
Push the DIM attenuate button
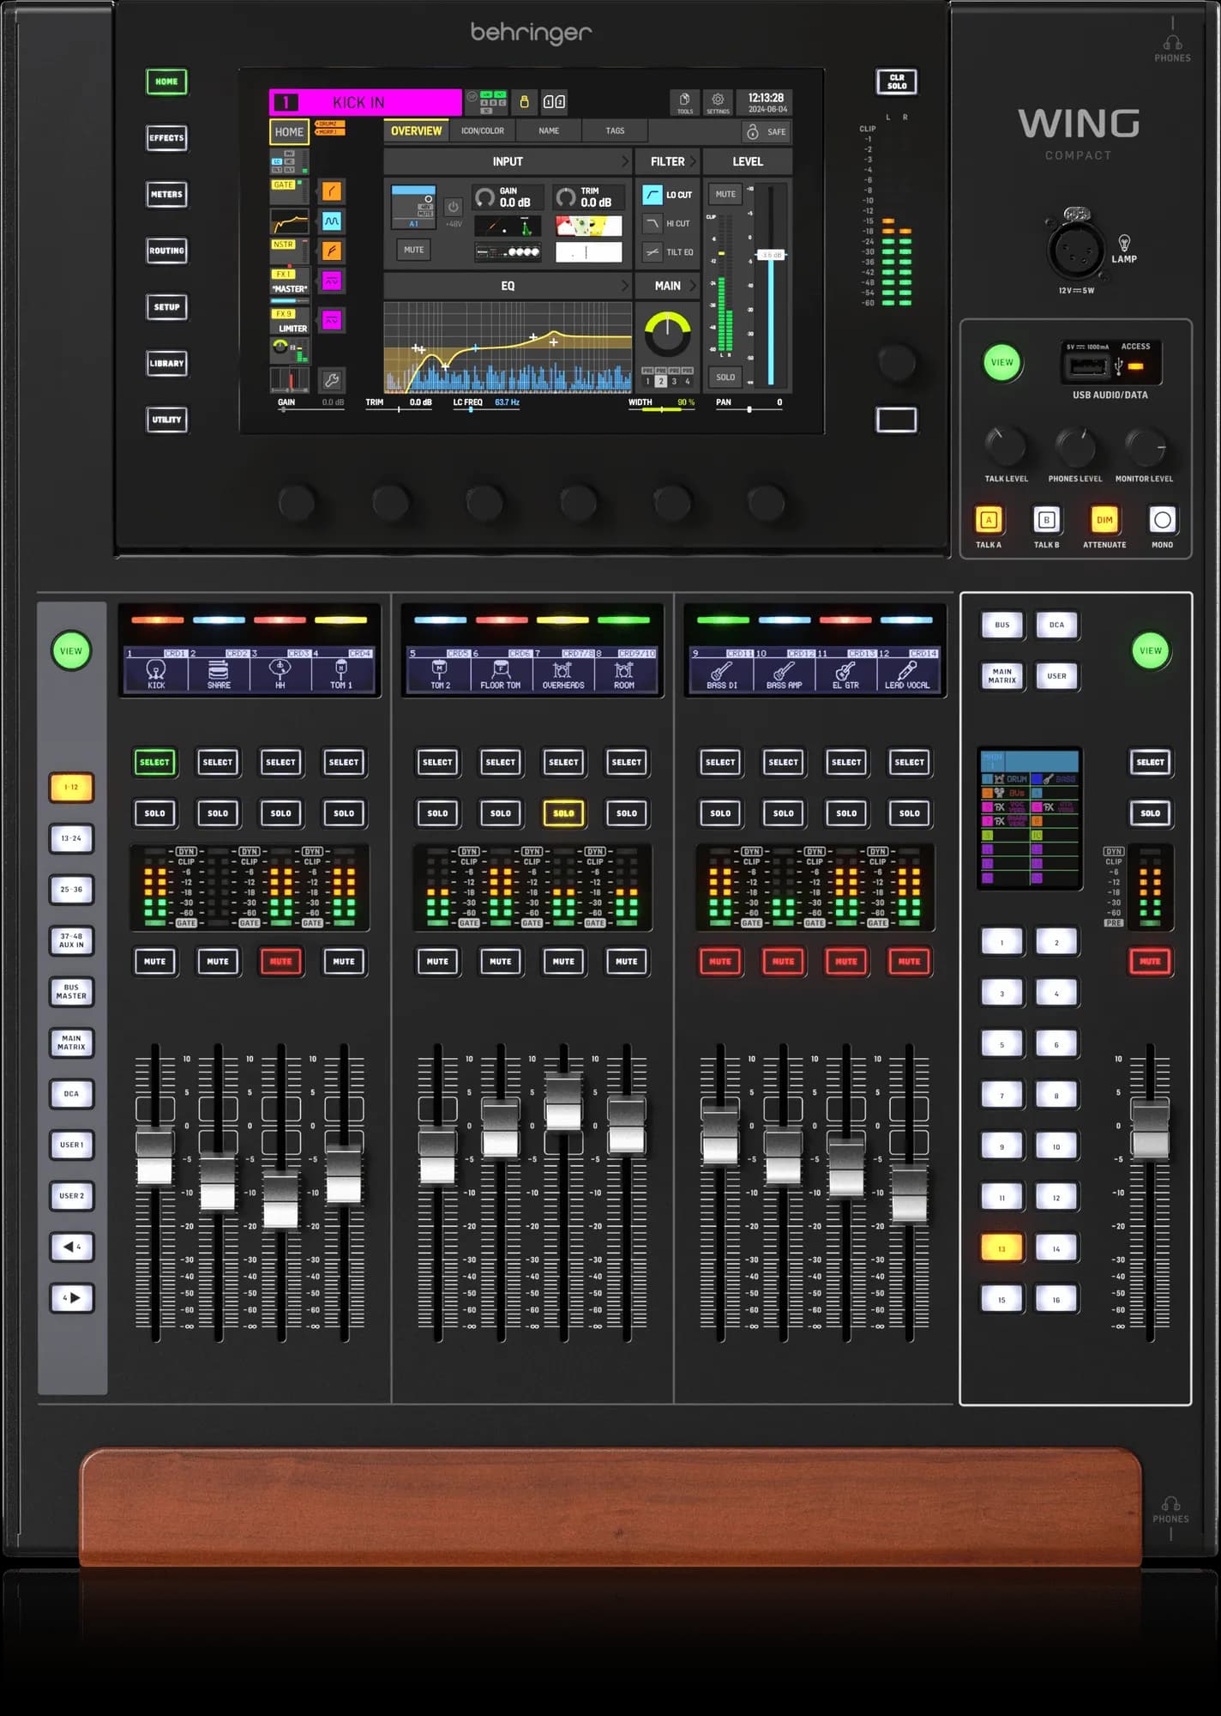(1104, 520)
